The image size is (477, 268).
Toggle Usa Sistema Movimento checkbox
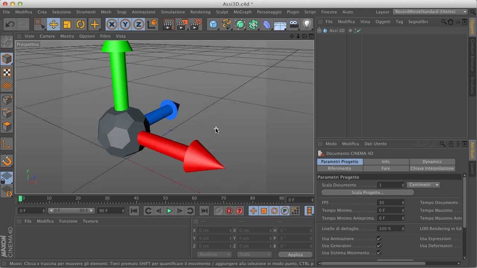tap(379, 253)
